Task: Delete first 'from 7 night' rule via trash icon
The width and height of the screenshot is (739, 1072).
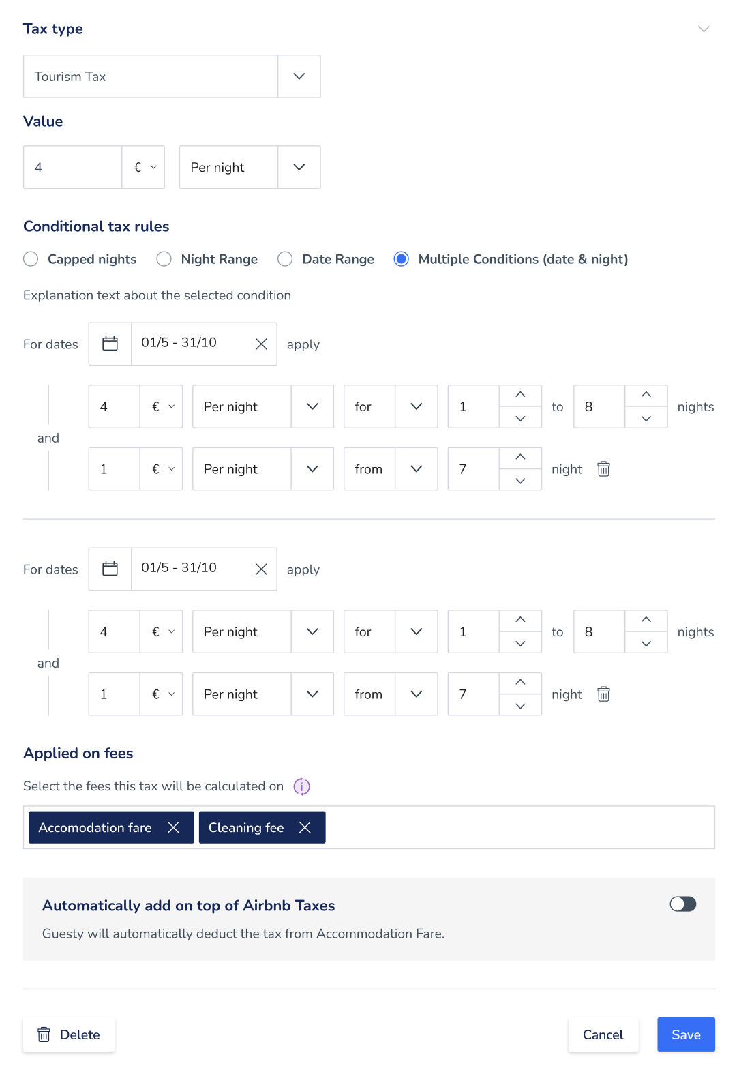Action: (603, 469)
